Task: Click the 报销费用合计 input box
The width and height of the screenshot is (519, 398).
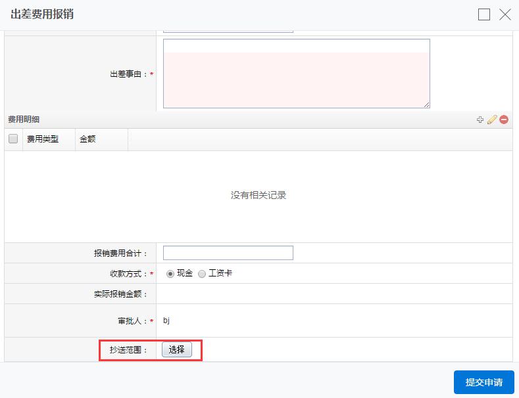Action: (x=228, y=253)
